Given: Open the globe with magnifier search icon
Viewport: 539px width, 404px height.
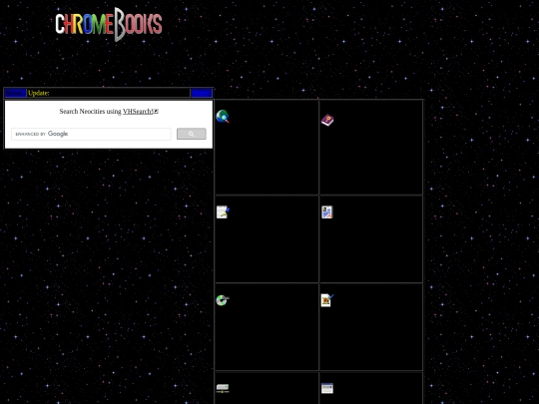Looking at the screenshot, I should click(223, 117).
